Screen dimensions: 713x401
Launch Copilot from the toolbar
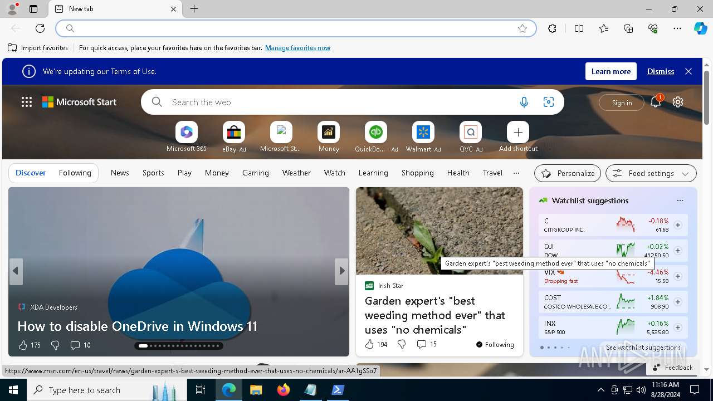pos(700,28)
